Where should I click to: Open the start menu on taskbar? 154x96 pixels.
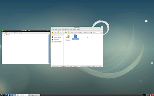(2, 95)
